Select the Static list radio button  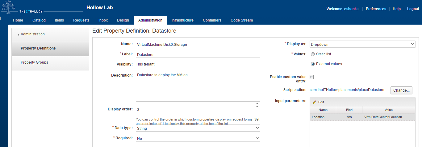[x=313, y=54]
